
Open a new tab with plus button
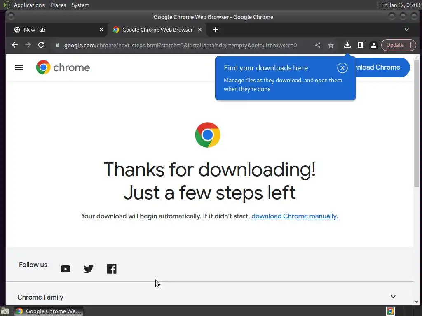(x=216, y=30)
